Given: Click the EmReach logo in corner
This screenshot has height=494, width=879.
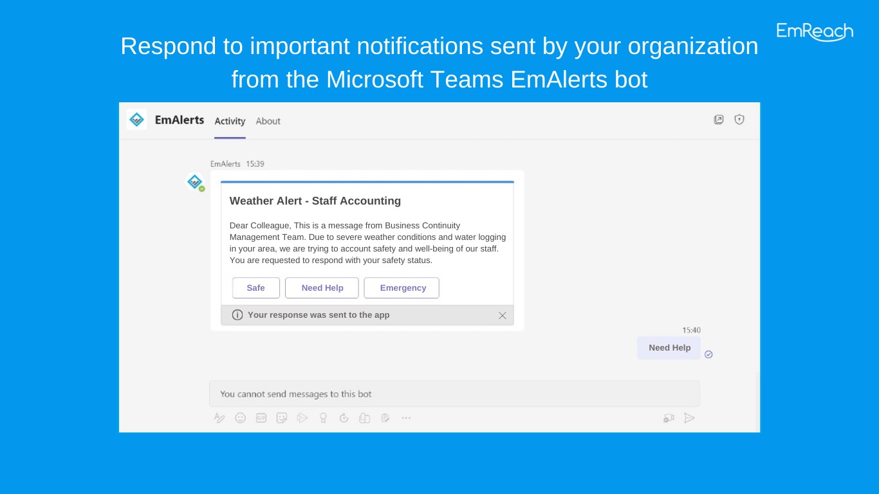Looking at the screenshot, I should pos(815,32).
